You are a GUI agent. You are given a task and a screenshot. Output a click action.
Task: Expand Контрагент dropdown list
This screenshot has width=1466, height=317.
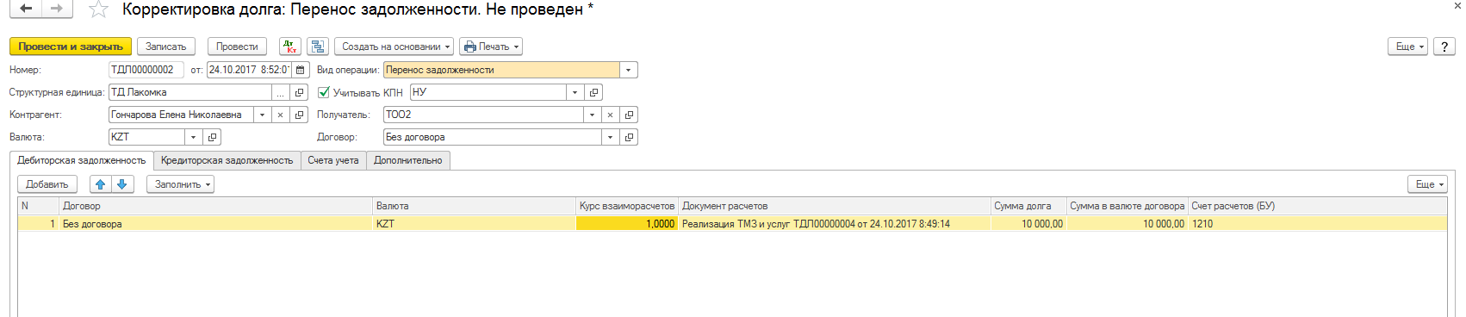tap(262, 115)
